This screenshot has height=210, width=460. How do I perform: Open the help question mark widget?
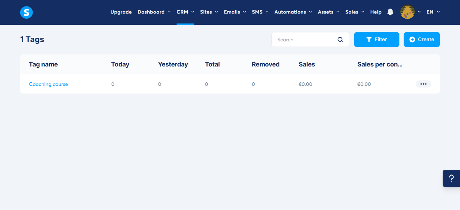(451, 178)
